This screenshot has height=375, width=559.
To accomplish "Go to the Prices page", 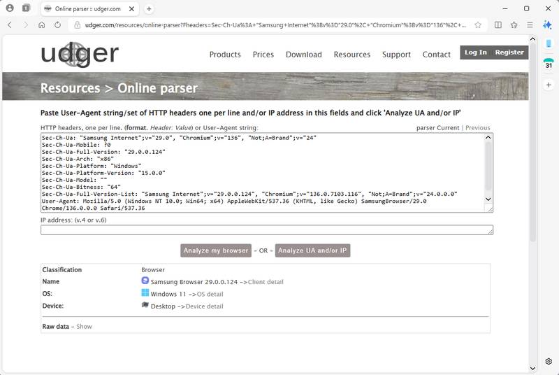I will 263,55.
